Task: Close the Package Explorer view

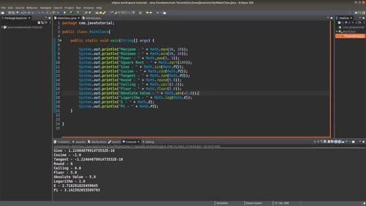Action: (29, 18)
